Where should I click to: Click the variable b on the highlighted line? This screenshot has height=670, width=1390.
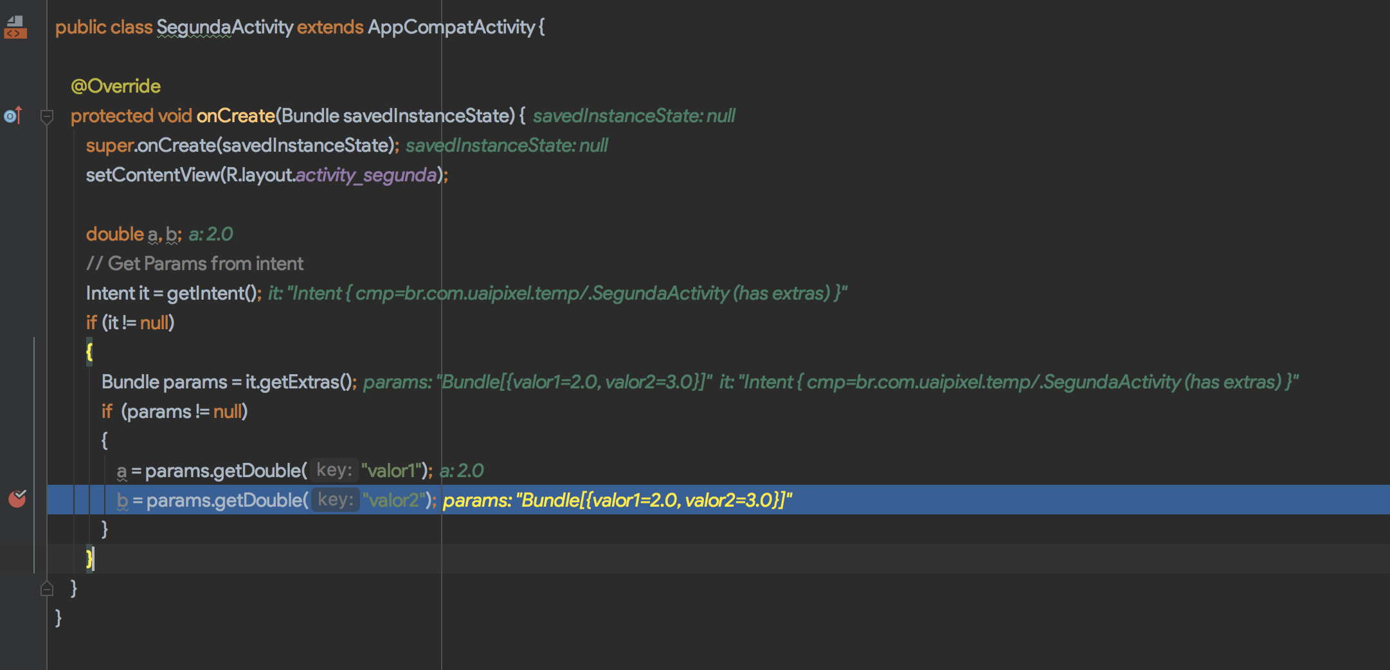point(123,500)
